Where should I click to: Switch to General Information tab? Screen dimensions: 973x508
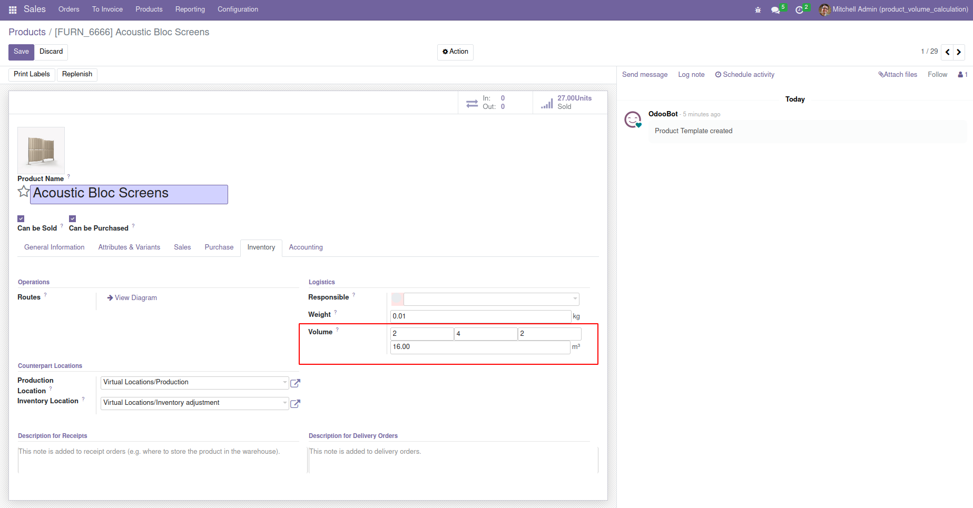point(54,247)
